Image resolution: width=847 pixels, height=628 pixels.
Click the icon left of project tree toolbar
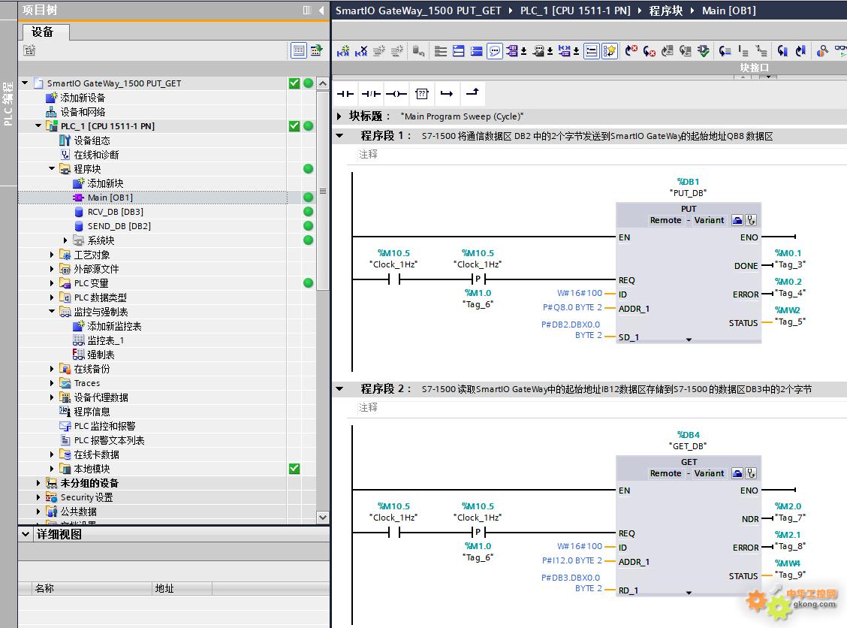[x=30, y=50]
